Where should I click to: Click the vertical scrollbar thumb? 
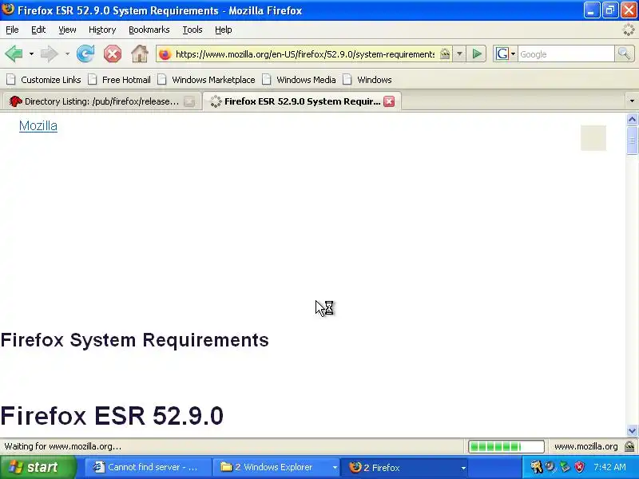(632, 141)
